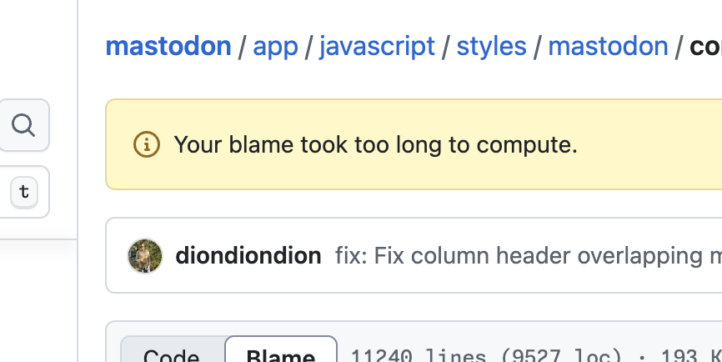The image size is (722, 362).
Task: Open the mastodon folder breadcrumb after styles
Action: click(x=608, y=46)
